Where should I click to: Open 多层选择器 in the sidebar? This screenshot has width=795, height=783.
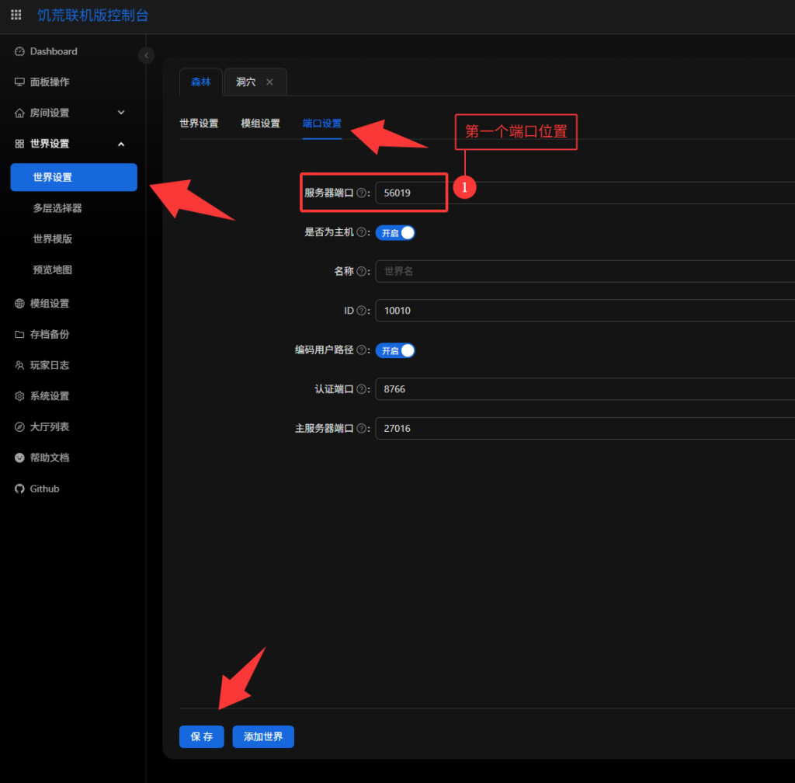click(57, 208)
